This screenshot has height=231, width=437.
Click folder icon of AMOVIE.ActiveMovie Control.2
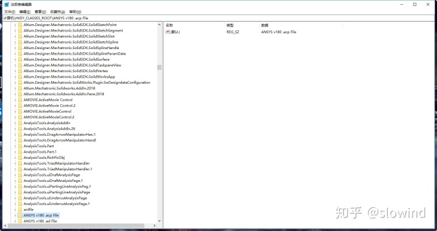(x=20, y=105)
